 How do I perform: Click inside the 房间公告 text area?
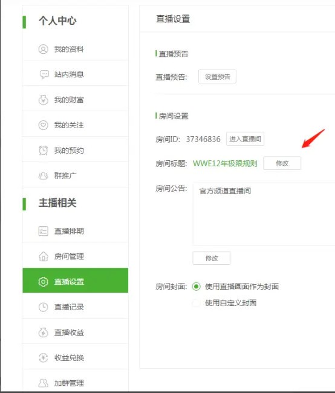click(x=264, y=214)
